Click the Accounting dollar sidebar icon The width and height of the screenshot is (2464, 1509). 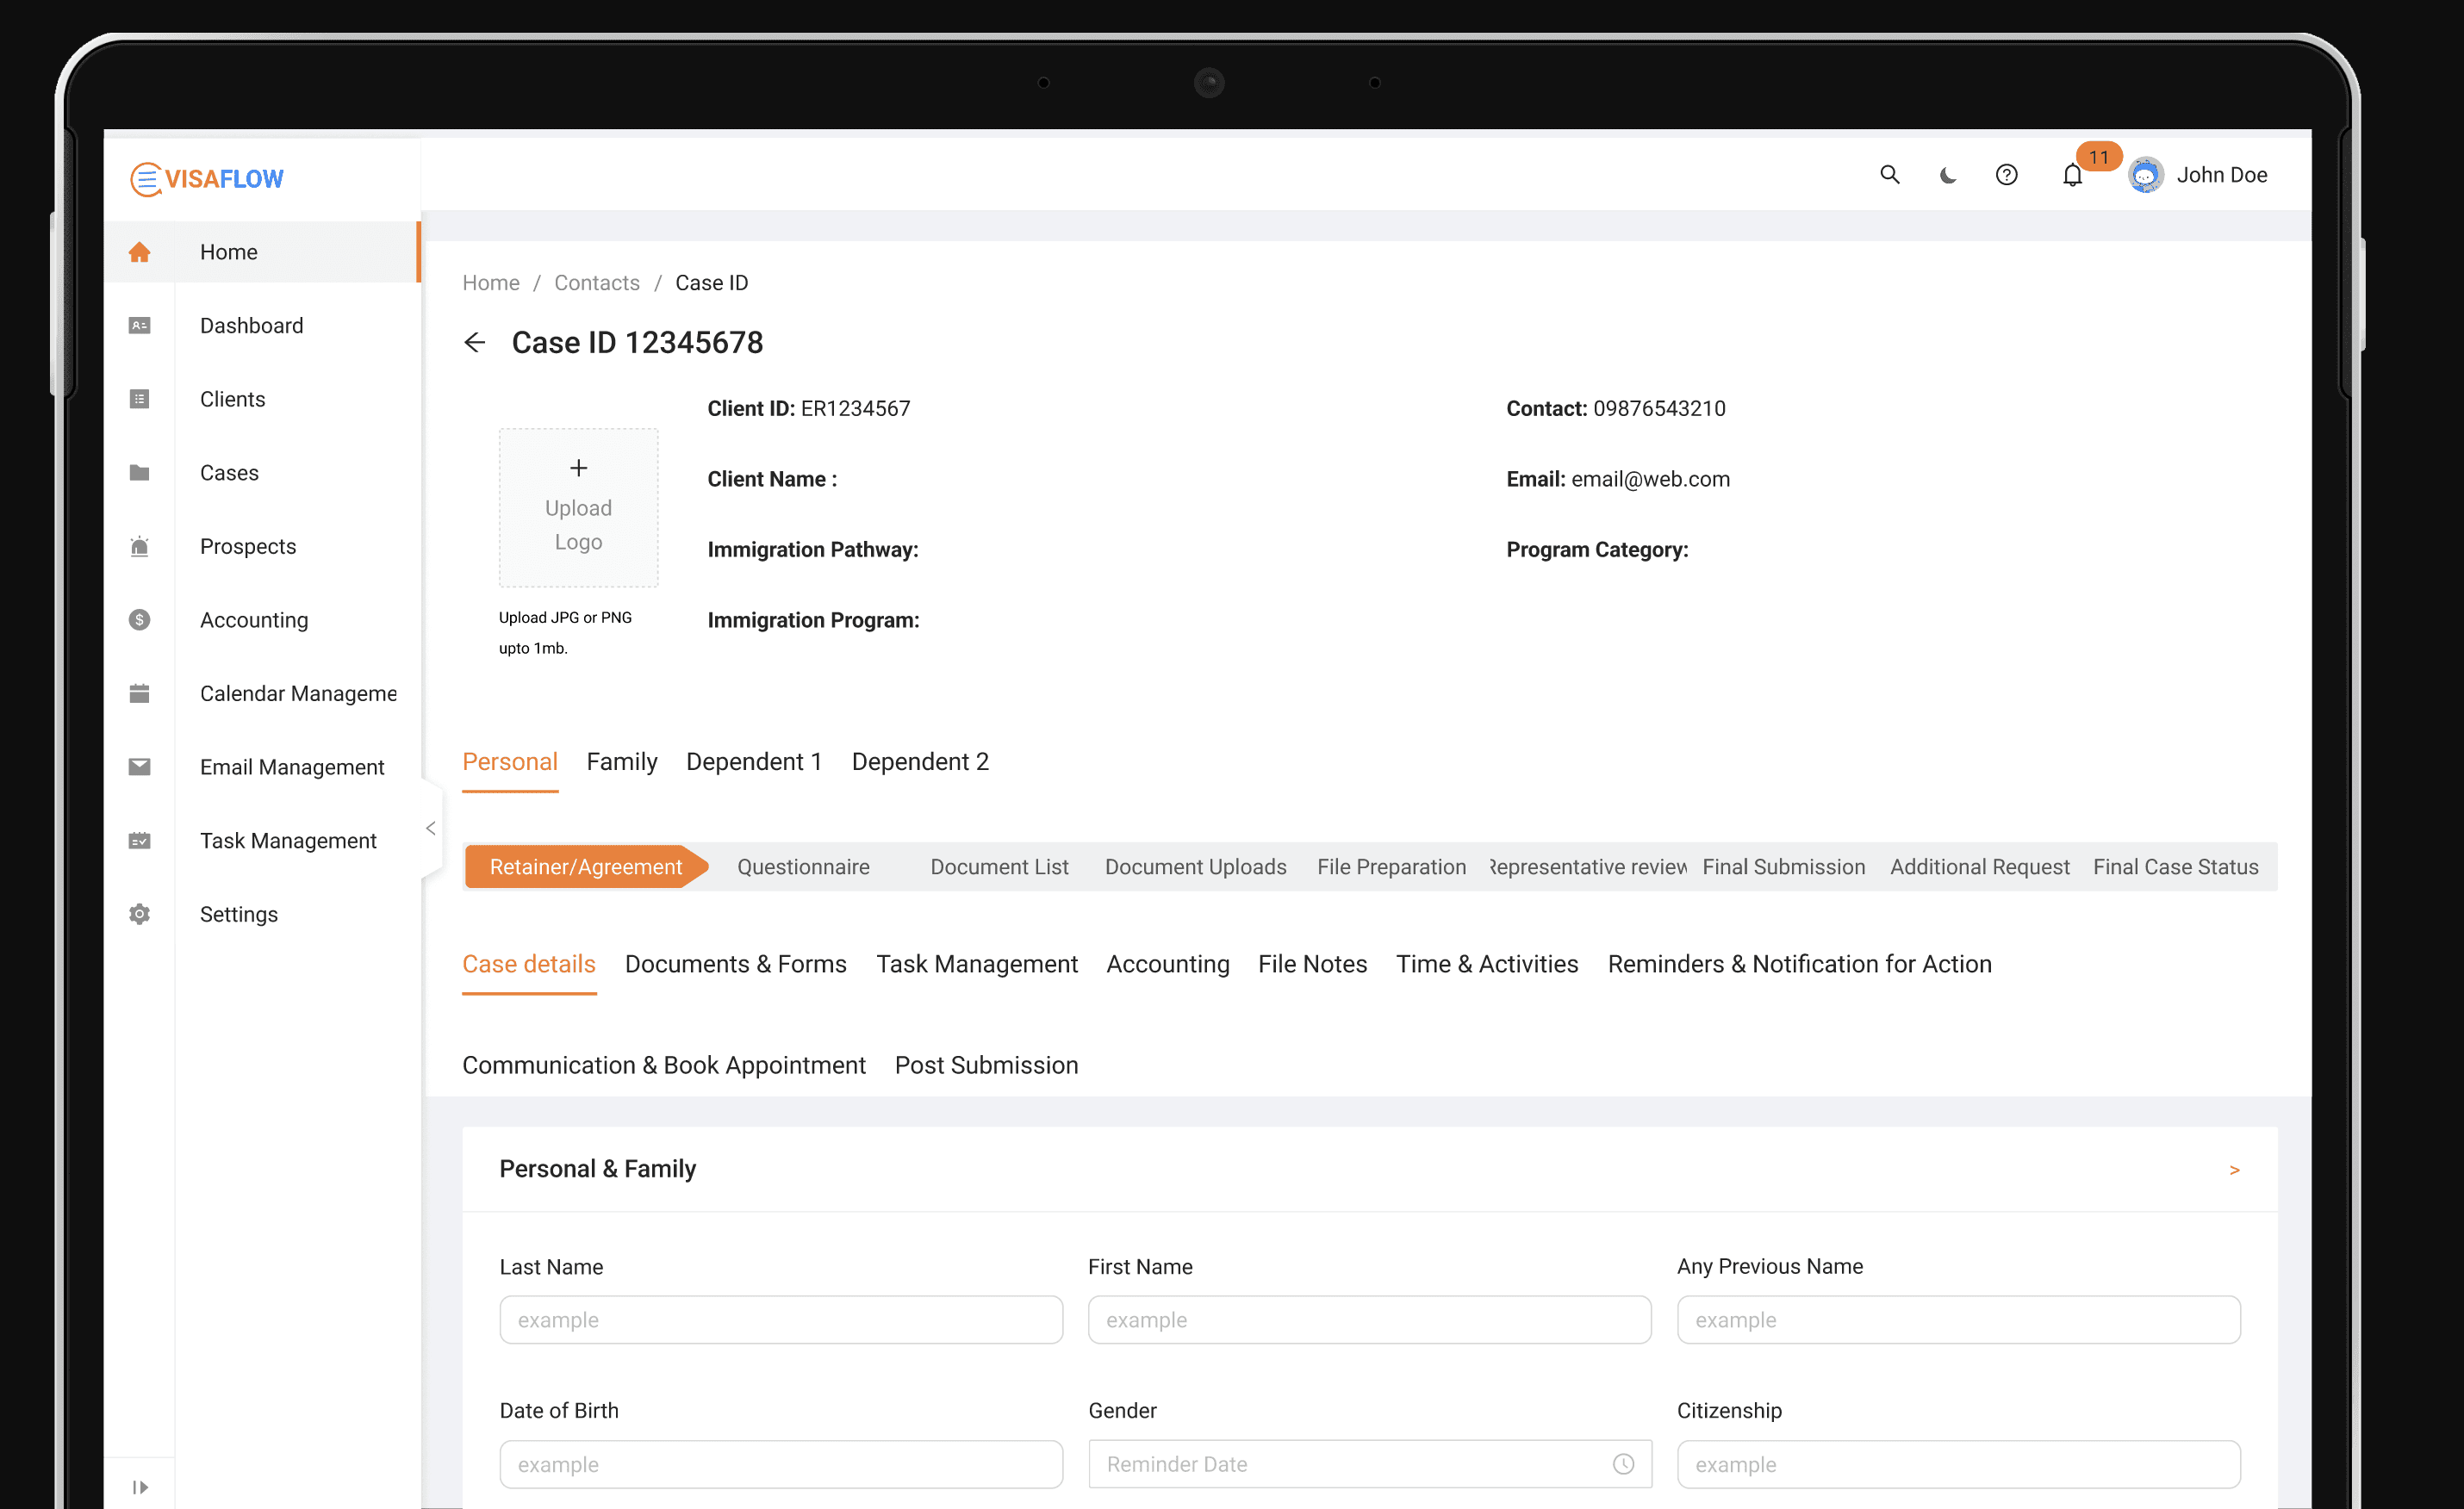pyautogui.click(x=139, y=620)
